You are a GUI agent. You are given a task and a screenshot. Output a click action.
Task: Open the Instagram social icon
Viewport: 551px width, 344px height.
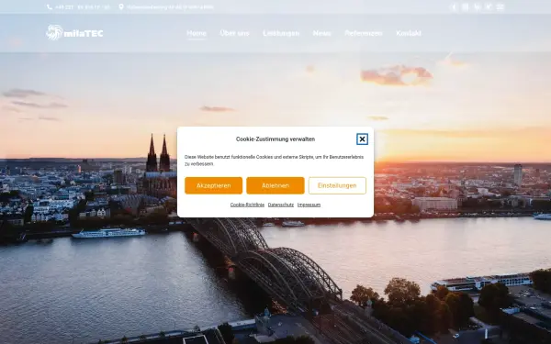click(x=465, y=7)
